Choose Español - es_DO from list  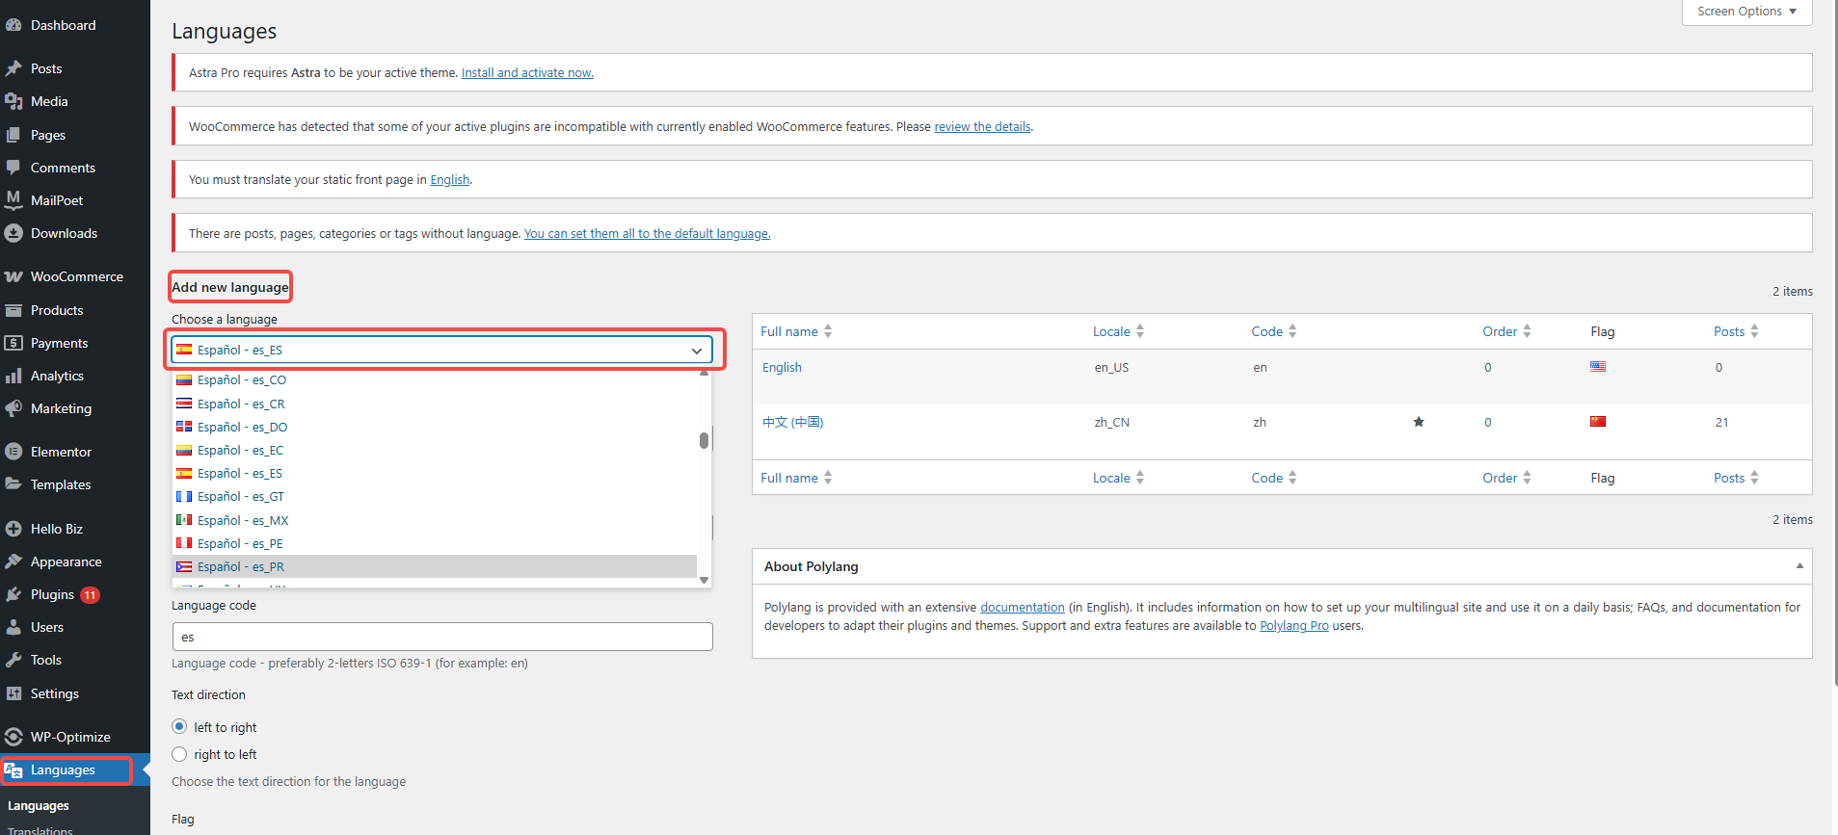coord(435,427)
